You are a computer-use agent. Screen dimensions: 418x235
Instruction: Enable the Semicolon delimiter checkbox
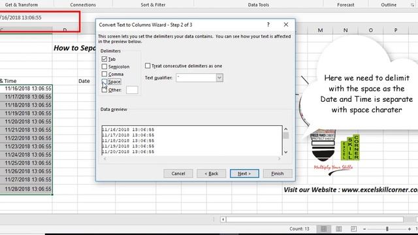[x=104, y=67]
